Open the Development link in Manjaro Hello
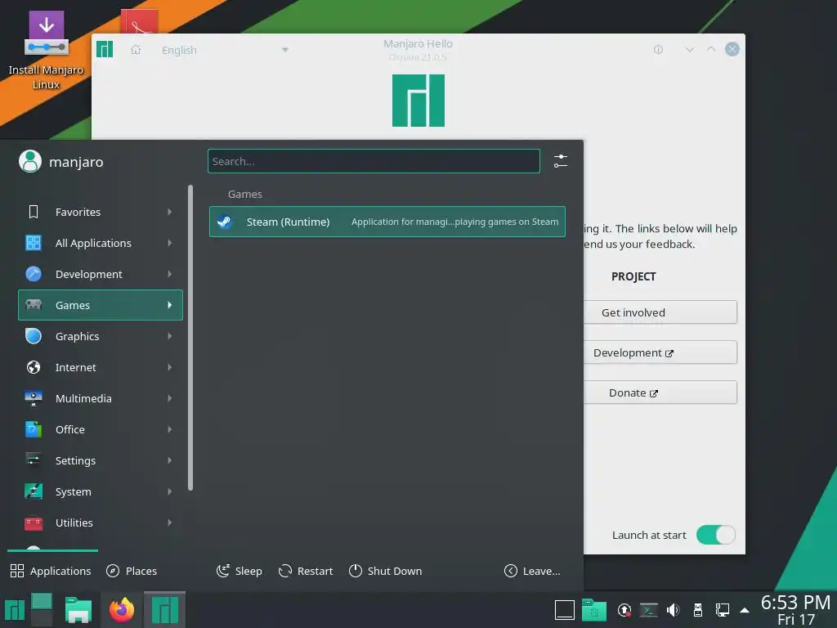The height and width of the screenshot is (628, 837). pyautogui.click(x=660, y=352)
